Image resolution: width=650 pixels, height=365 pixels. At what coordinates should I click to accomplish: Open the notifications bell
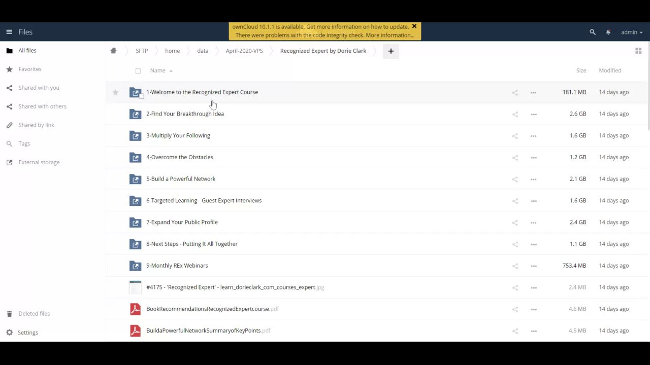tap(608, 32)
